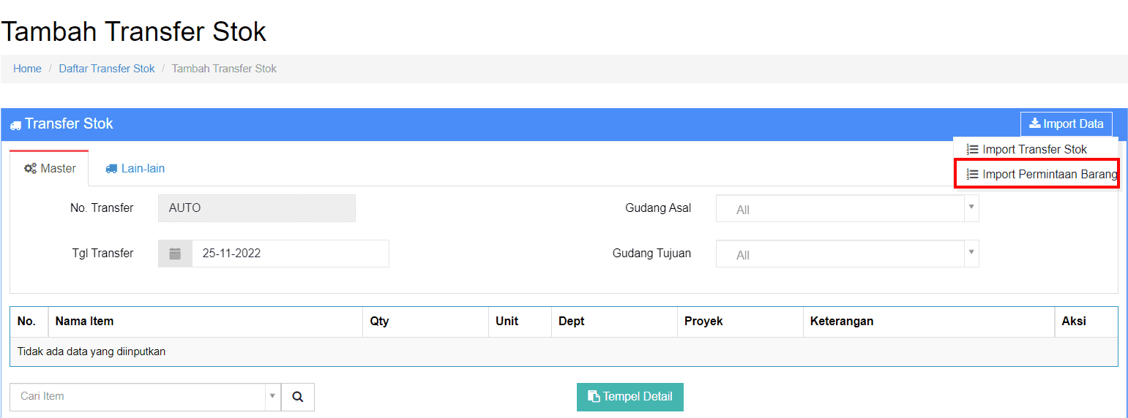Image resolution: width=1128 pixels, height=418 pixels.
Task: Go to Home breadcrumb link
Action: [27, 69]
